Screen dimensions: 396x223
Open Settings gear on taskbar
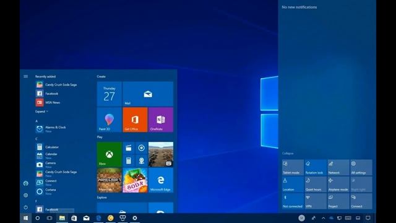pos(135,218)
